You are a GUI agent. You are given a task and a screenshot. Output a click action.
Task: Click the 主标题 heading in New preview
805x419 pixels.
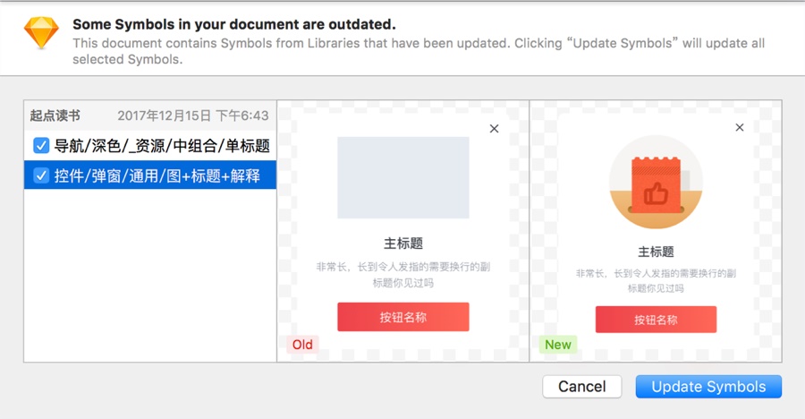point(656,252)
